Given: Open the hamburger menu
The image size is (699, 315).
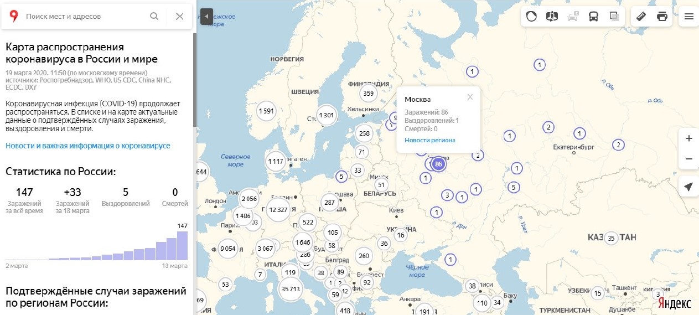Looking at the screenshot, I should tap(689, 16).
